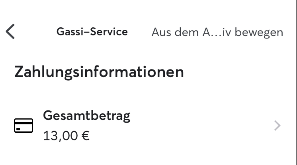Open Gesamtbetrag details via right chevron
The width and height of the screenshot is (297, 165).
point(277,126)
